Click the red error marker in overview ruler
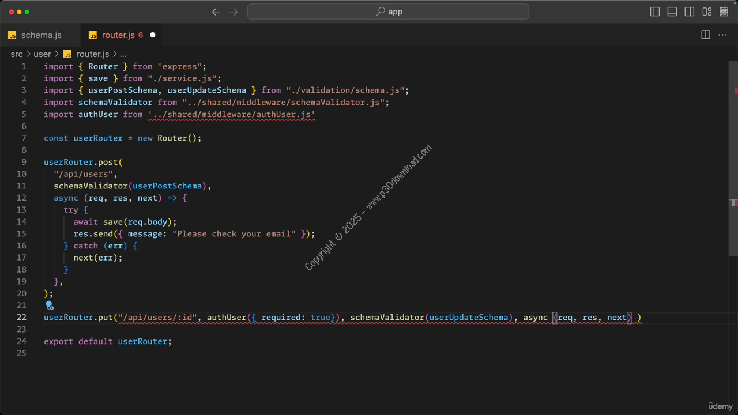The width and height of the screenshot is (738, 415). [736, 90]
